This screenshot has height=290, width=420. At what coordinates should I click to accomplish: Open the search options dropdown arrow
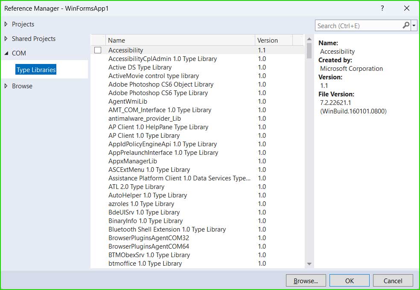414,26
